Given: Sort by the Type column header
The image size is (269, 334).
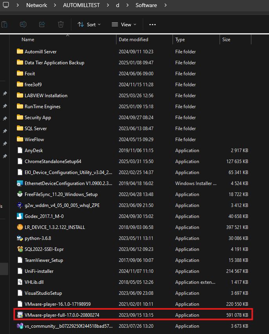Looking at the screenshot, I should [180, 40].
